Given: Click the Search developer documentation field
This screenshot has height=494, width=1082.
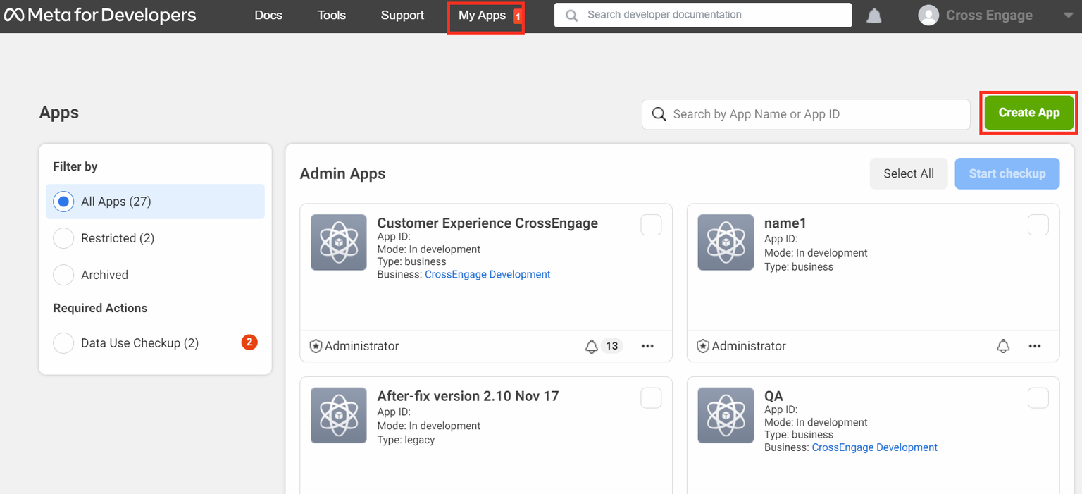Looking at the screenshot, I should 703,15.
